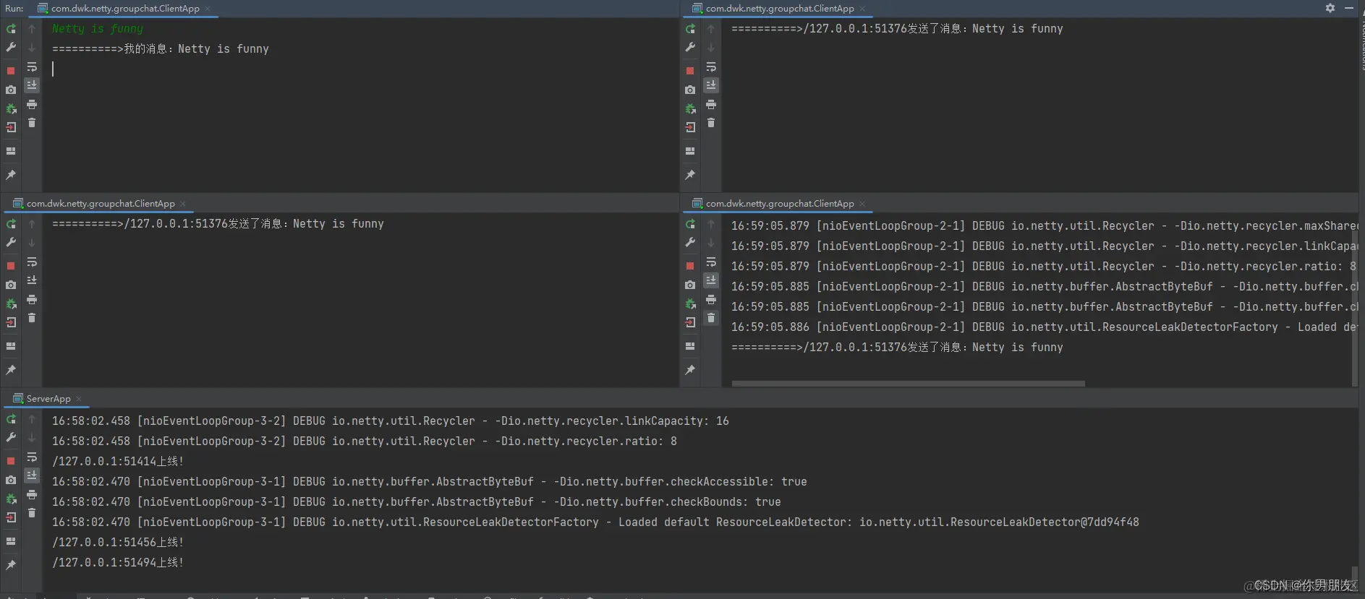Click the exit icon in top-left ClientApp panel
The width and height of the screenshot is (1365, 599).
click(11, 127)
